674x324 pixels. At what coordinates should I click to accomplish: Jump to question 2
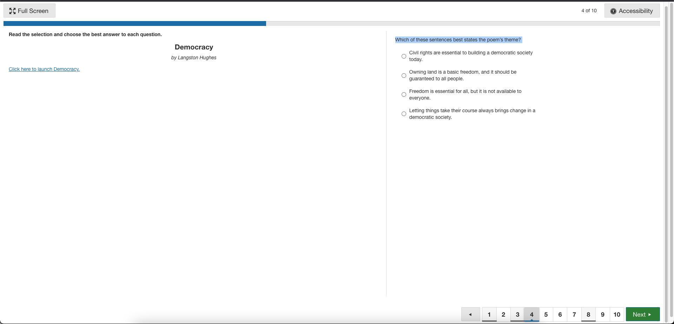503,314
